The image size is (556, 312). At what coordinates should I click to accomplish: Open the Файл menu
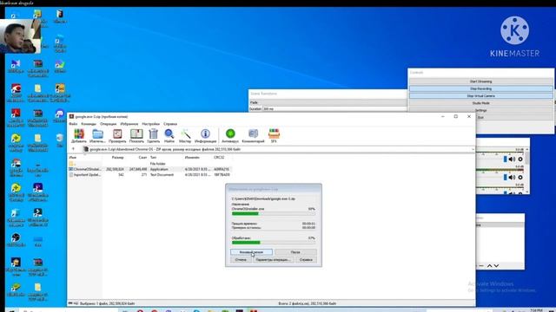(73, 124)
